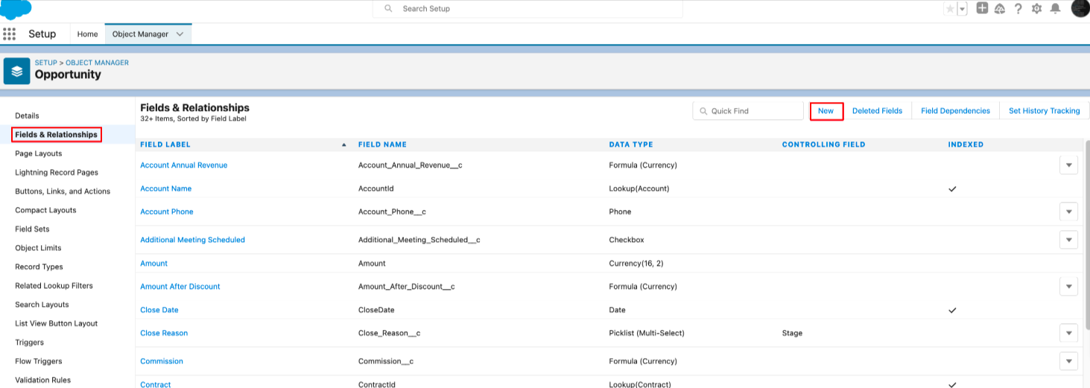The height and width of the screenshot is (388, 1090).
Task: Open Details in the sidebar
Action: [27, 115]
